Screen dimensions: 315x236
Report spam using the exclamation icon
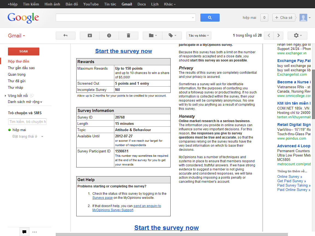point(109,36)
